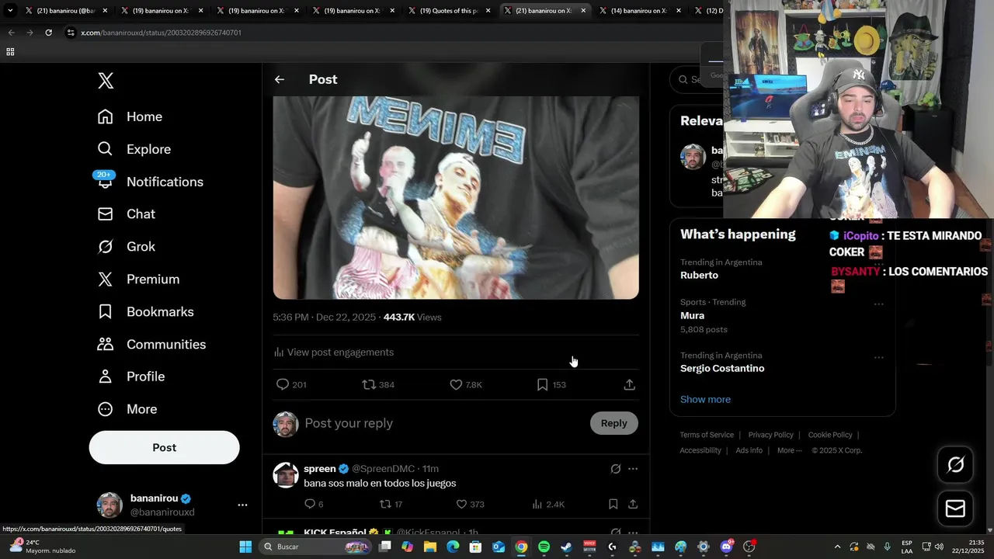The image size is (994, 559).
Task: Open Premium in the sidebar
Action: pyautogui.click(x=138, y=279)
